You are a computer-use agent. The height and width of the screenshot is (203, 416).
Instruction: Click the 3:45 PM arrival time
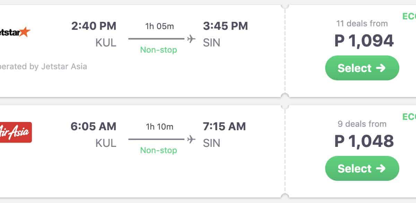coord(225,26)
